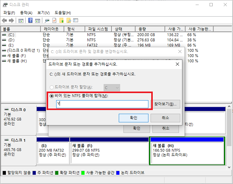Sort by the 형식 column header

pyautogui.click(x=74, y=29)
